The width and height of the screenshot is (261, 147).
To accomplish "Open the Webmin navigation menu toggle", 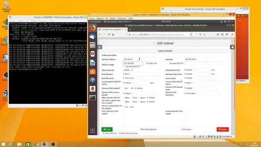I will pyautogui.click(x=100, y=47).
